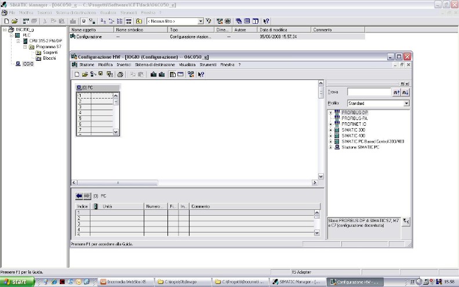Toggle Catalog icon in HW Config toolbar

pos(173,74)
